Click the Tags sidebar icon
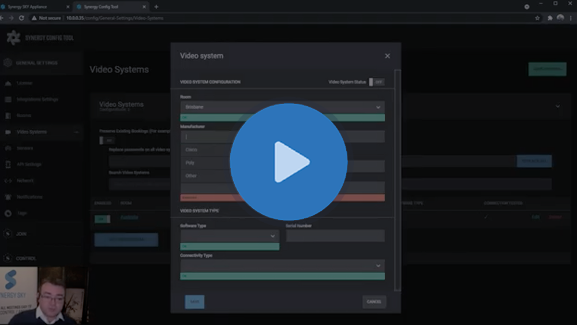 [8, 213]
